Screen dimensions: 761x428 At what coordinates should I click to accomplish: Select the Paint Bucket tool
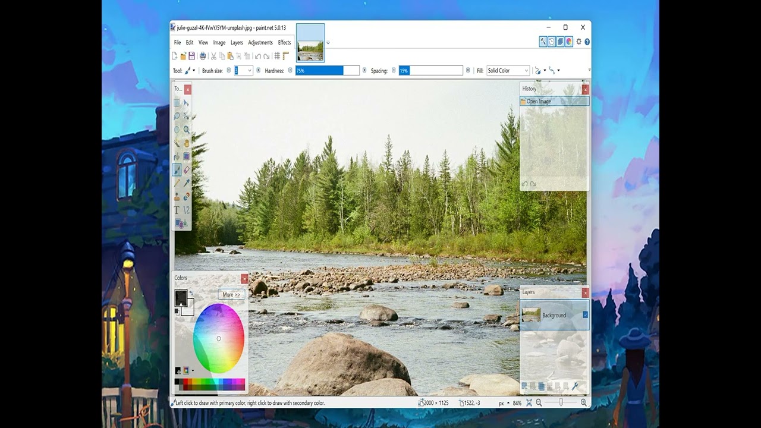point(177,156)
